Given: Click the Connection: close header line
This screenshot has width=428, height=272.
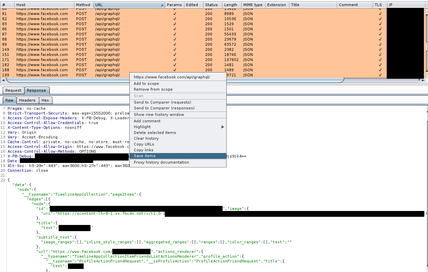Looking at the screenshot, I should click(x=28, y=170).
